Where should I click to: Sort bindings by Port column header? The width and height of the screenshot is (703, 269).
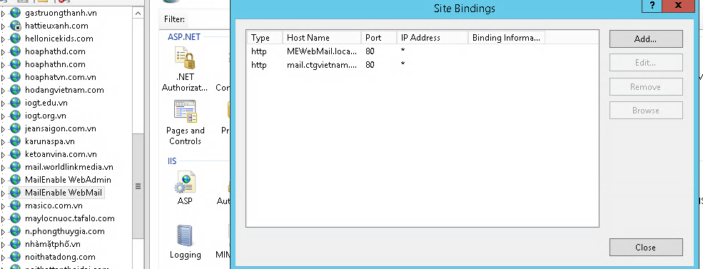(379, 38)
